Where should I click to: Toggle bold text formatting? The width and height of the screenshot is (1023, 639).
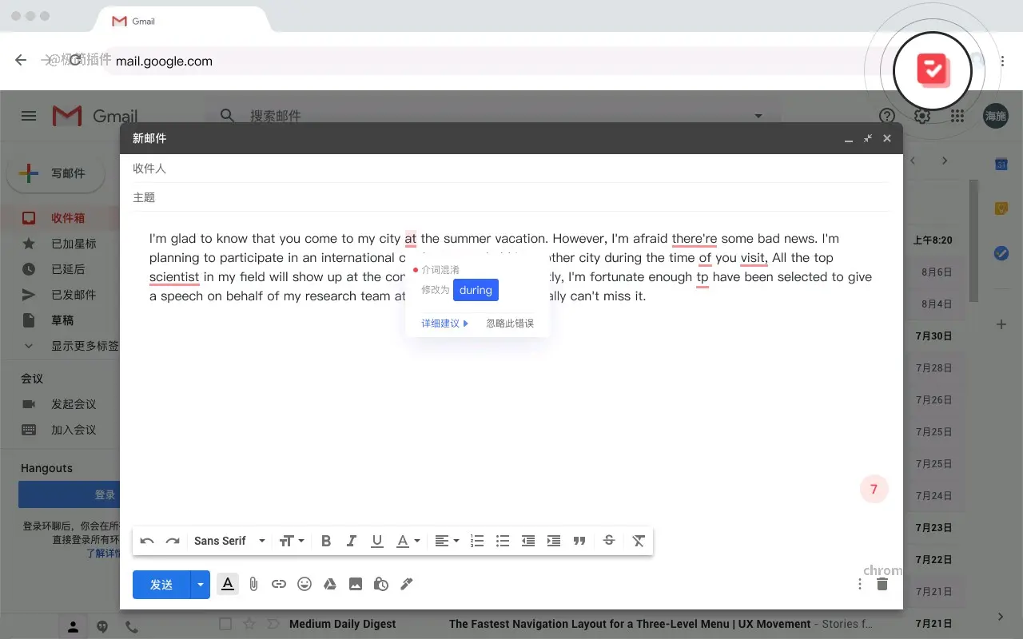tap(326, 541)
